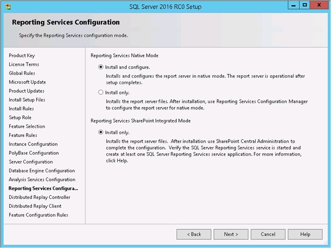Go to Product Key step

pyautogui.click(x=22, y=55)
